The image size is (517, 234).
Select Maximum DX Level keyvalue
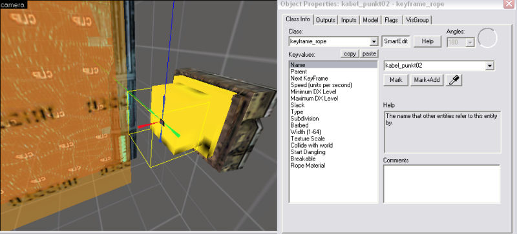pos(333,99)
